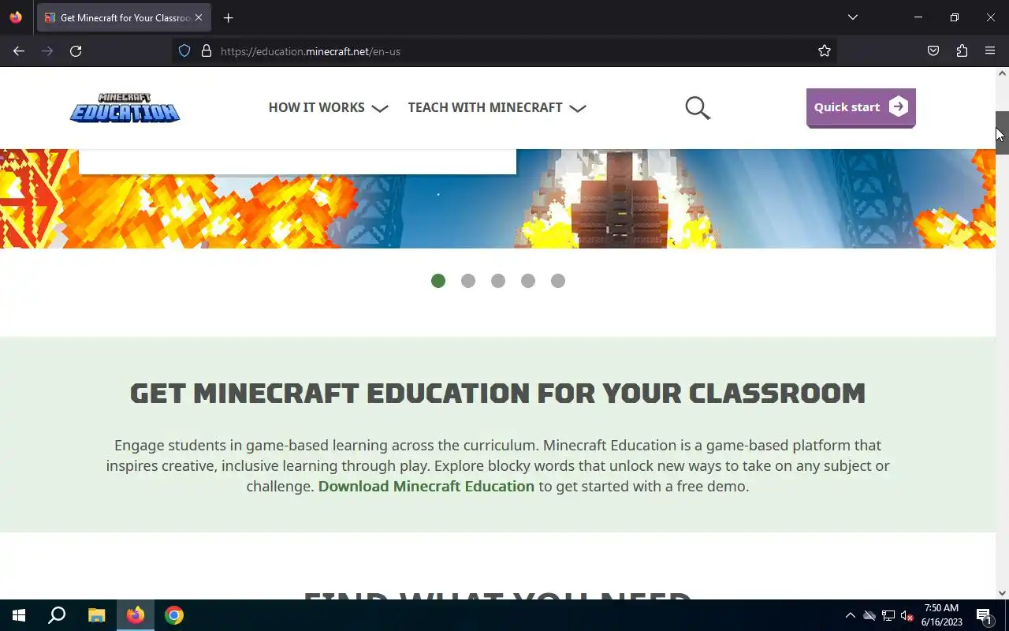Viewport: 1009px width, 631px height.
Task: Expand the TEACH WITH MINECRAFT menu
Action: [x=497, y=107]
